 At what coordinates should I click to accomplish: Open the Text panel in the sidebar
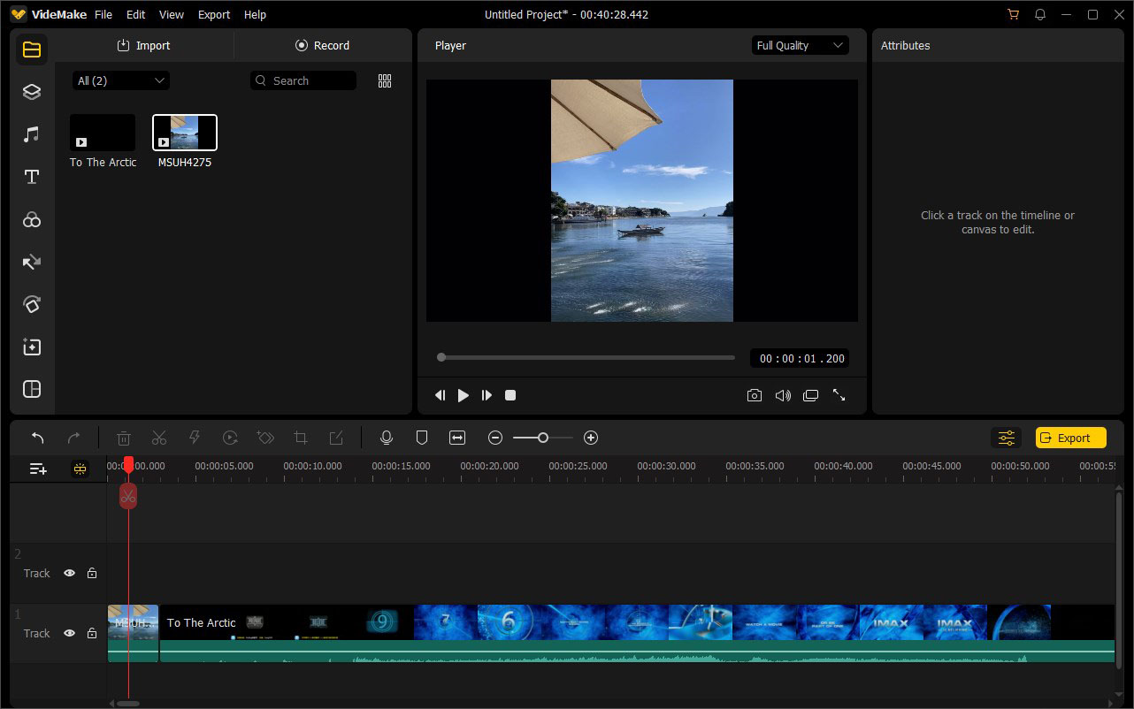click(x=31, y=176)
